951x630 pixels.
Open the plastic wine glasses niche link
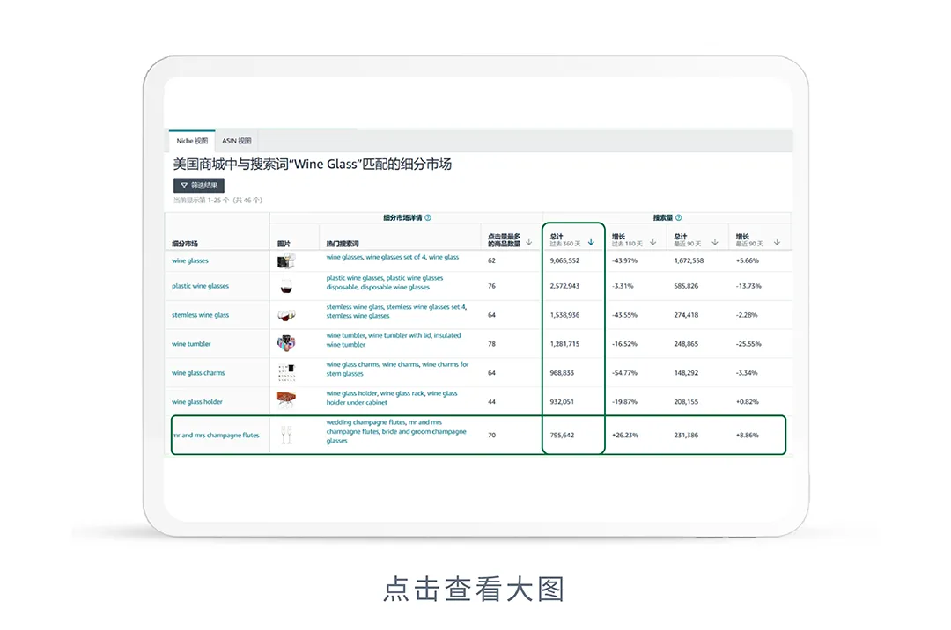coord(200,286)
